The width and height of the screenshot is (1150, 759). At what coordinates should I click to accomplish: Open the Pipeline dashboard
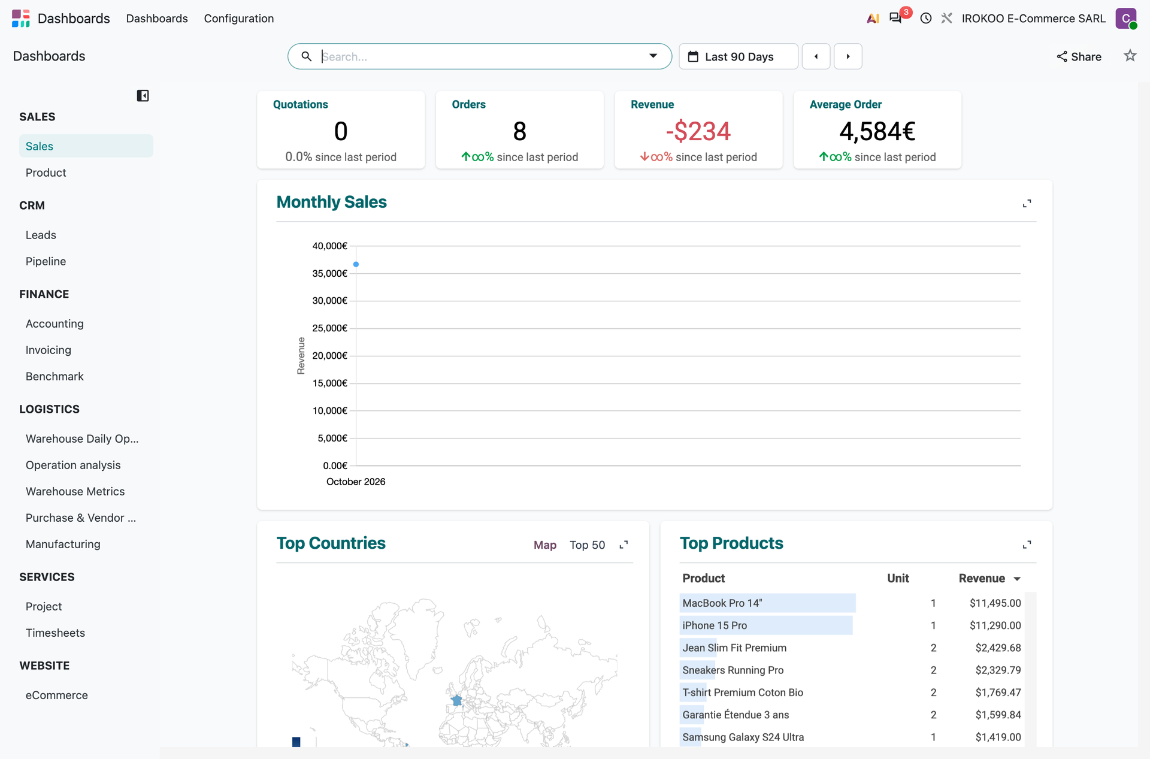coord(86,261)
